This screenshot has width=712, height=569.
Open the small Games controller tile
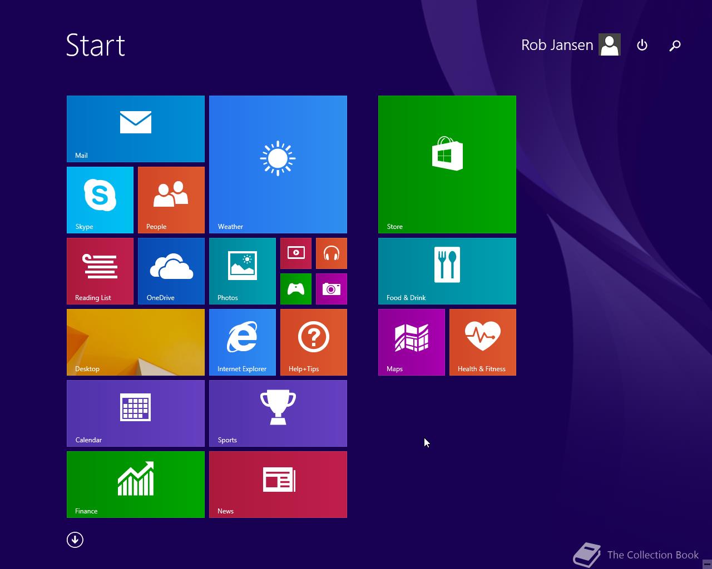coord(296,289)
